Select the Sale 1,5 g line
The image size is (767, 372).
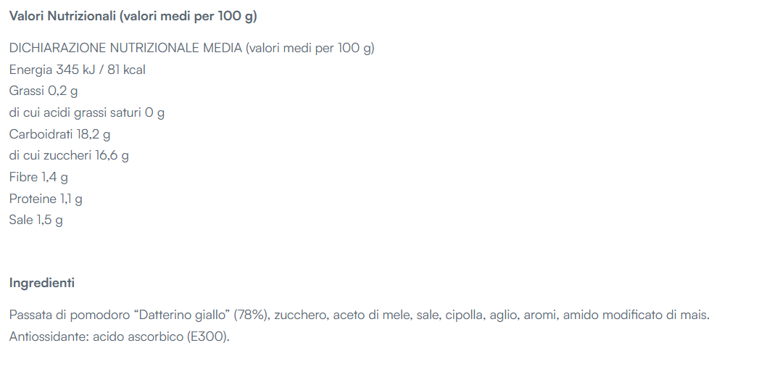[x=36, y=220]
